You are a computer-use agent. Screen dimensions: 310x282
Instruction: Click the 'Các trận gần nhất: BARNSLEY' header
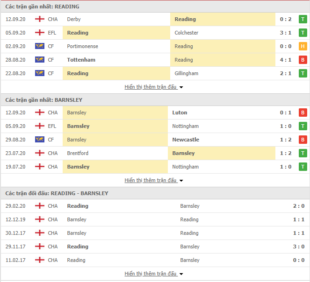(x=43, y=100)
